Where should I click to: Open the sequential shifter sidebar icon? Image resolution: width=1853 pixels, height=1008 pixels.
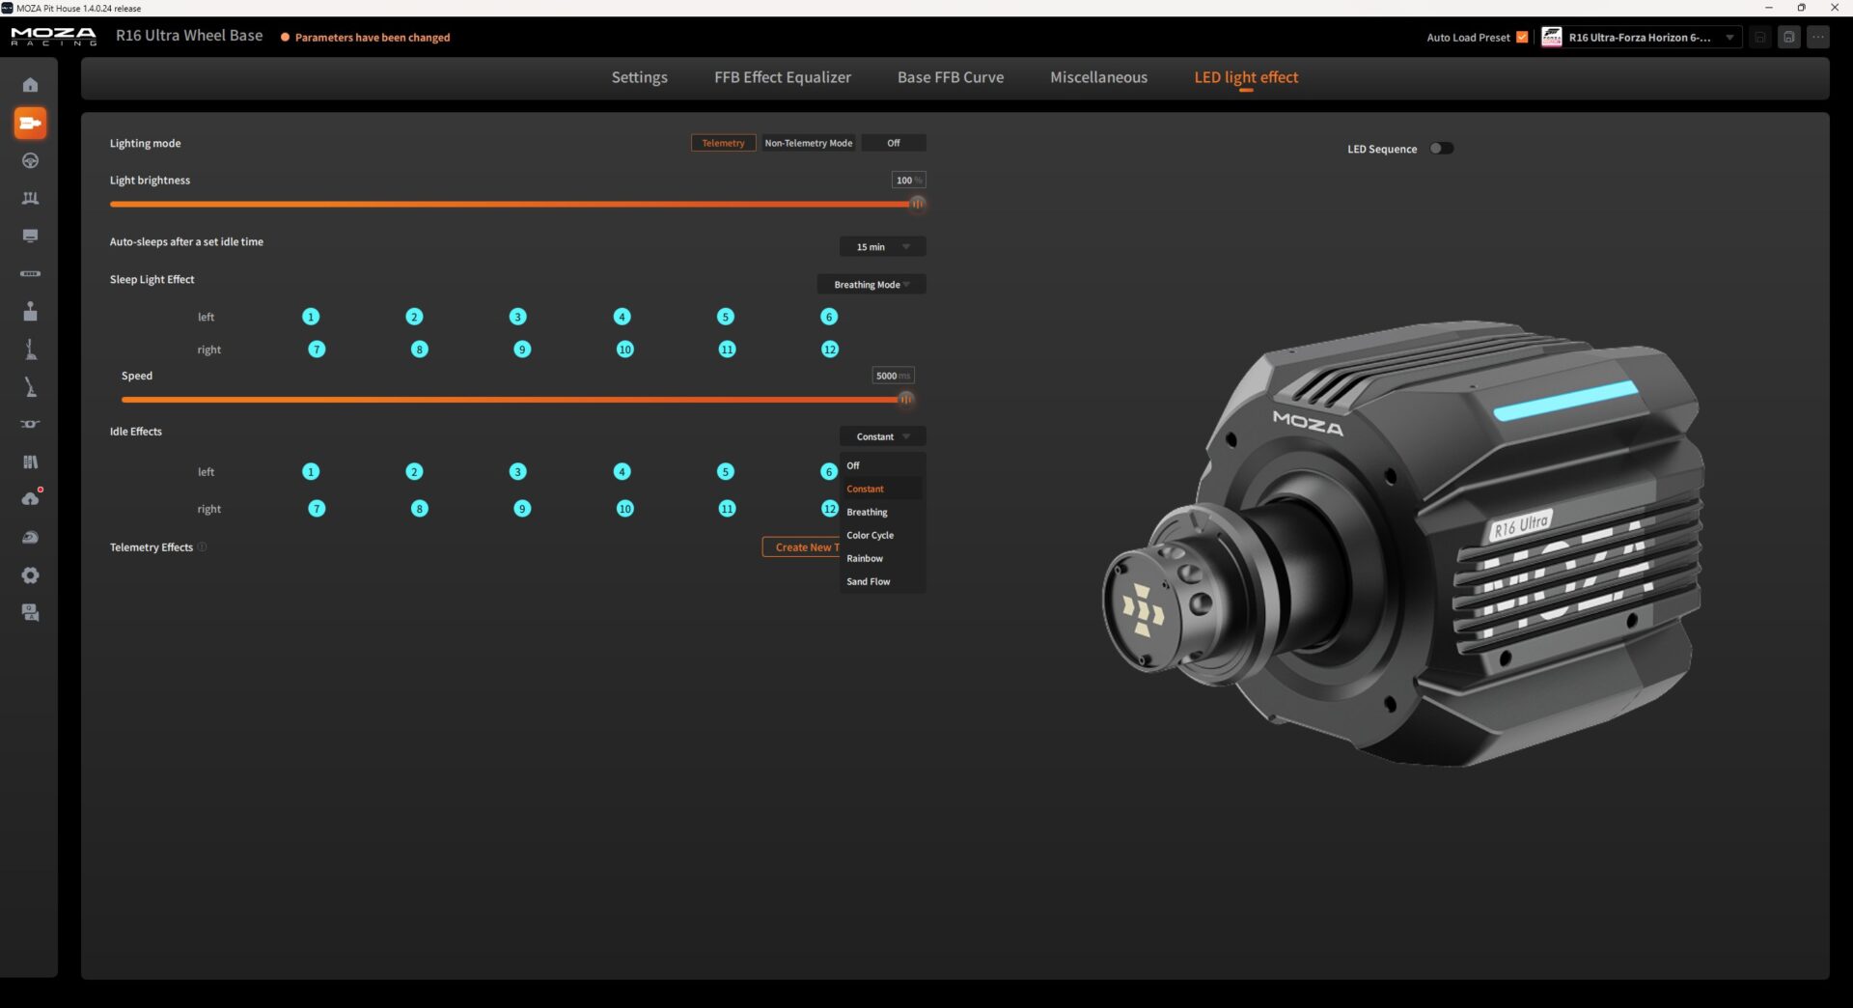pos(30,349)
